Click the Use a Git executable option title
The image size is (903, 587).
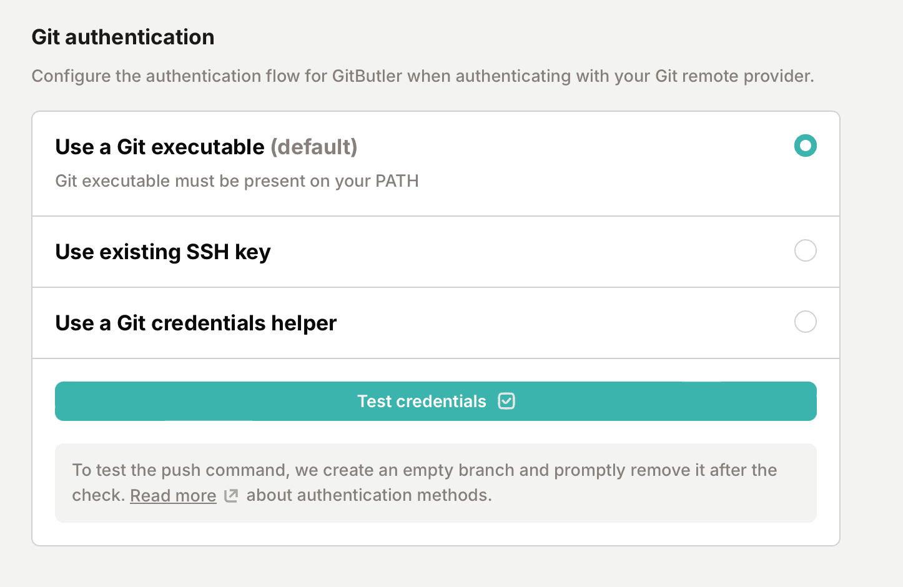click(160, 147)
